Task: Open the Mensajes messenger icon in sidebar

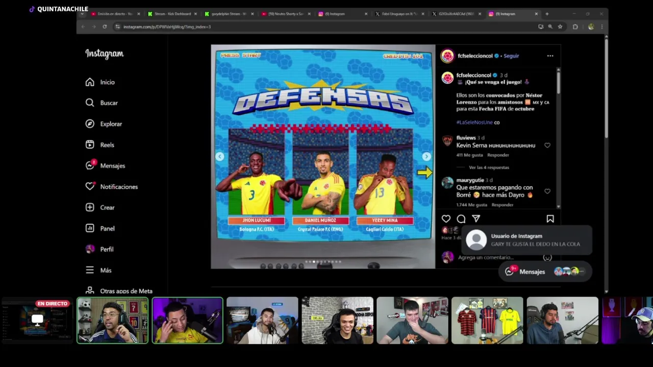Action: pos(90,165)
